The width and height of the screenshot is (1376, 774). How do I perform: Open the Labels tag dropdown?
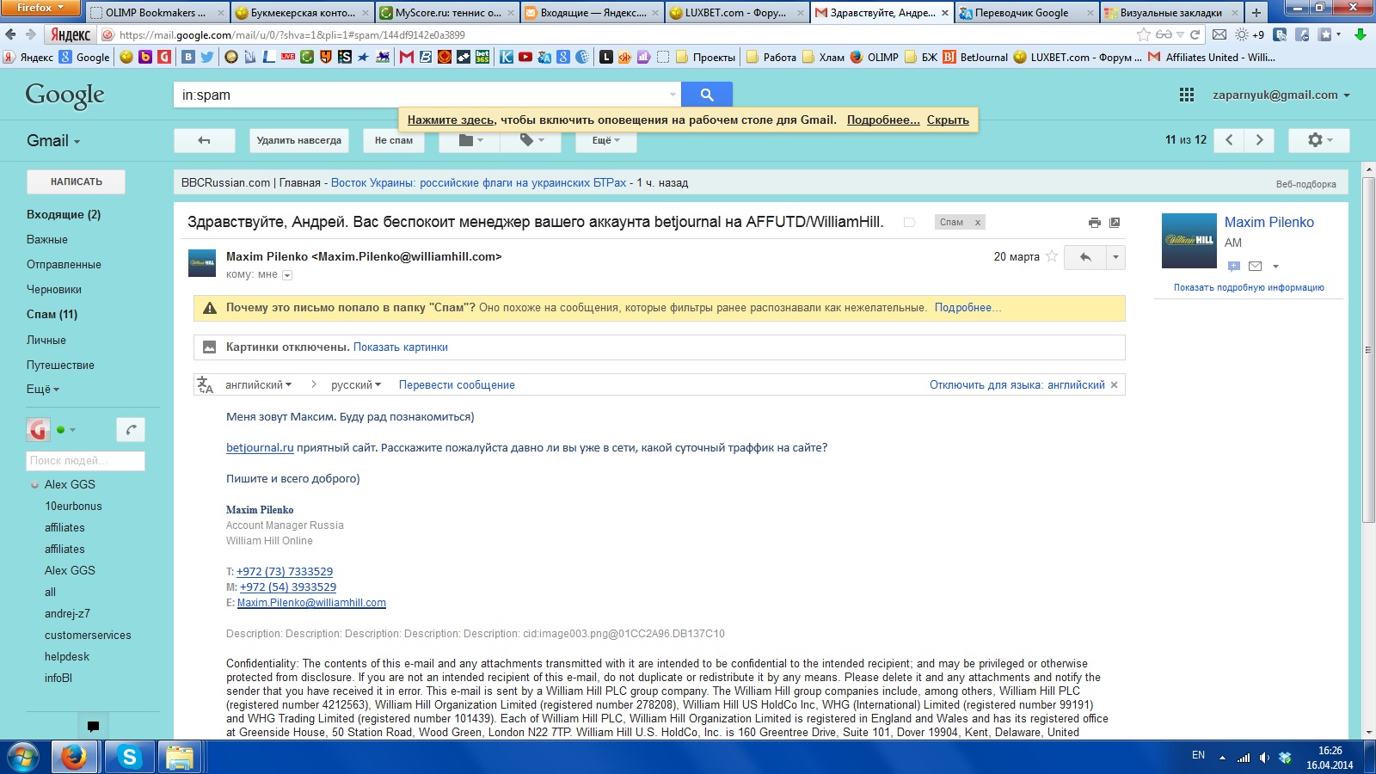(x=531, y=140)
